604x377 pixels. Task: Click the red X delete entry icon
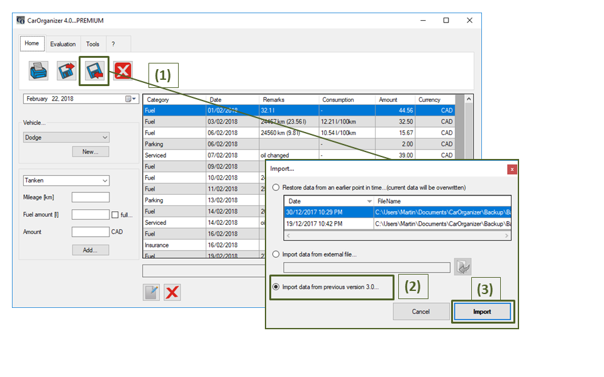(x=172, y=292)
